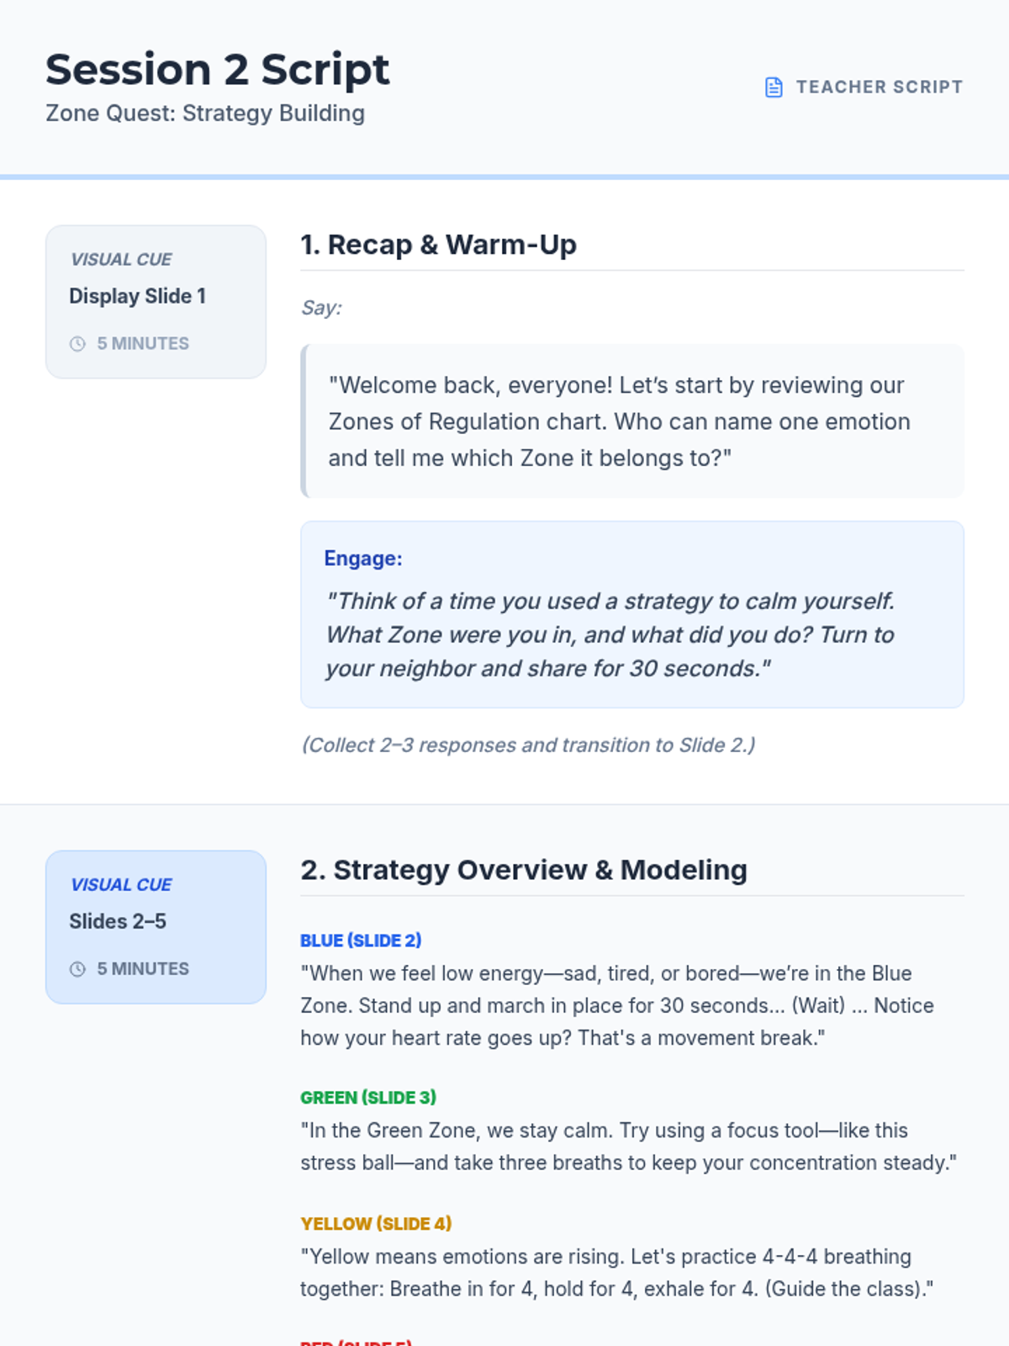The image size is (1009, 1346).
Task: Click the Teacher Script label
Action: click(879, 87)
